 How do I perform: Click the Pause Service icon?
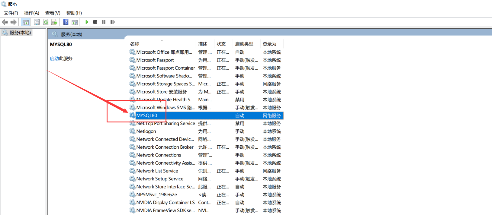click(104, 22)
